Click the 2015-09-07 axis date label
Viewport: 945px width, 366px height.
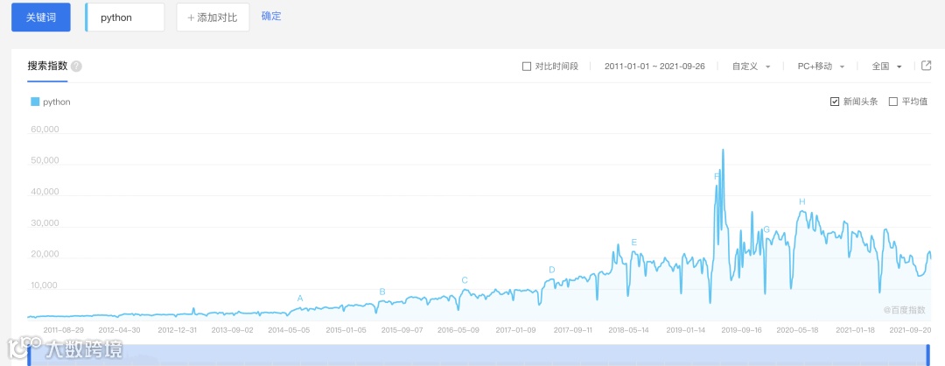click(x=402, y=330)
